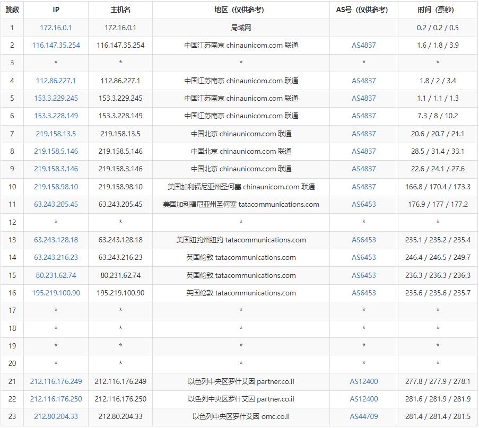Open the AS4837 link in hop 10 row

click(x=364, y=187)
